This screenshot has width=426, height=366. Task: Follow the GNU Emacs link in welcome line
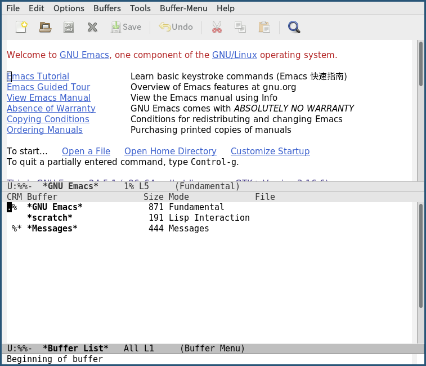click(84, 55)
